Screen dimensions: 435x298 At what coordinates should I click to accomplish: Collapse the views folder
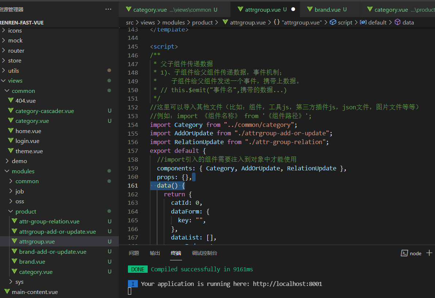click(x=3, y=81)
